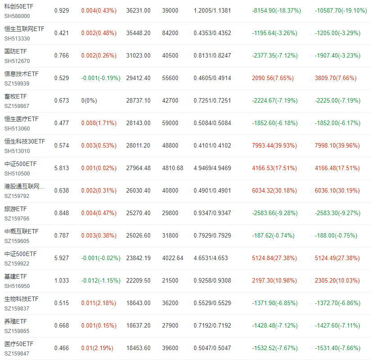Click the code SH512670
371x360 pixels.
click(17, 61)
